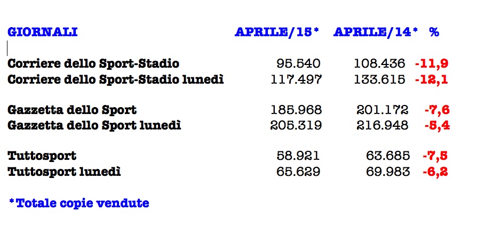Click the value 95.540
The height and width of the screenshot is (227, 477).
299,64
